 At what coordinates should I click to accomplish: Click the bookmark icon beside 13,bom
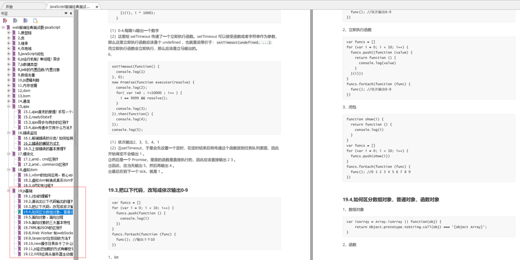(x=14, y=96)
